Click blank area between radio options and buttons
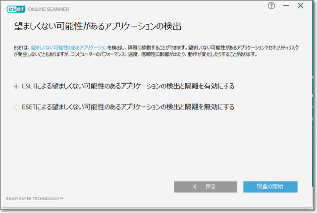 pyautogui.click(x=158, y=144)
